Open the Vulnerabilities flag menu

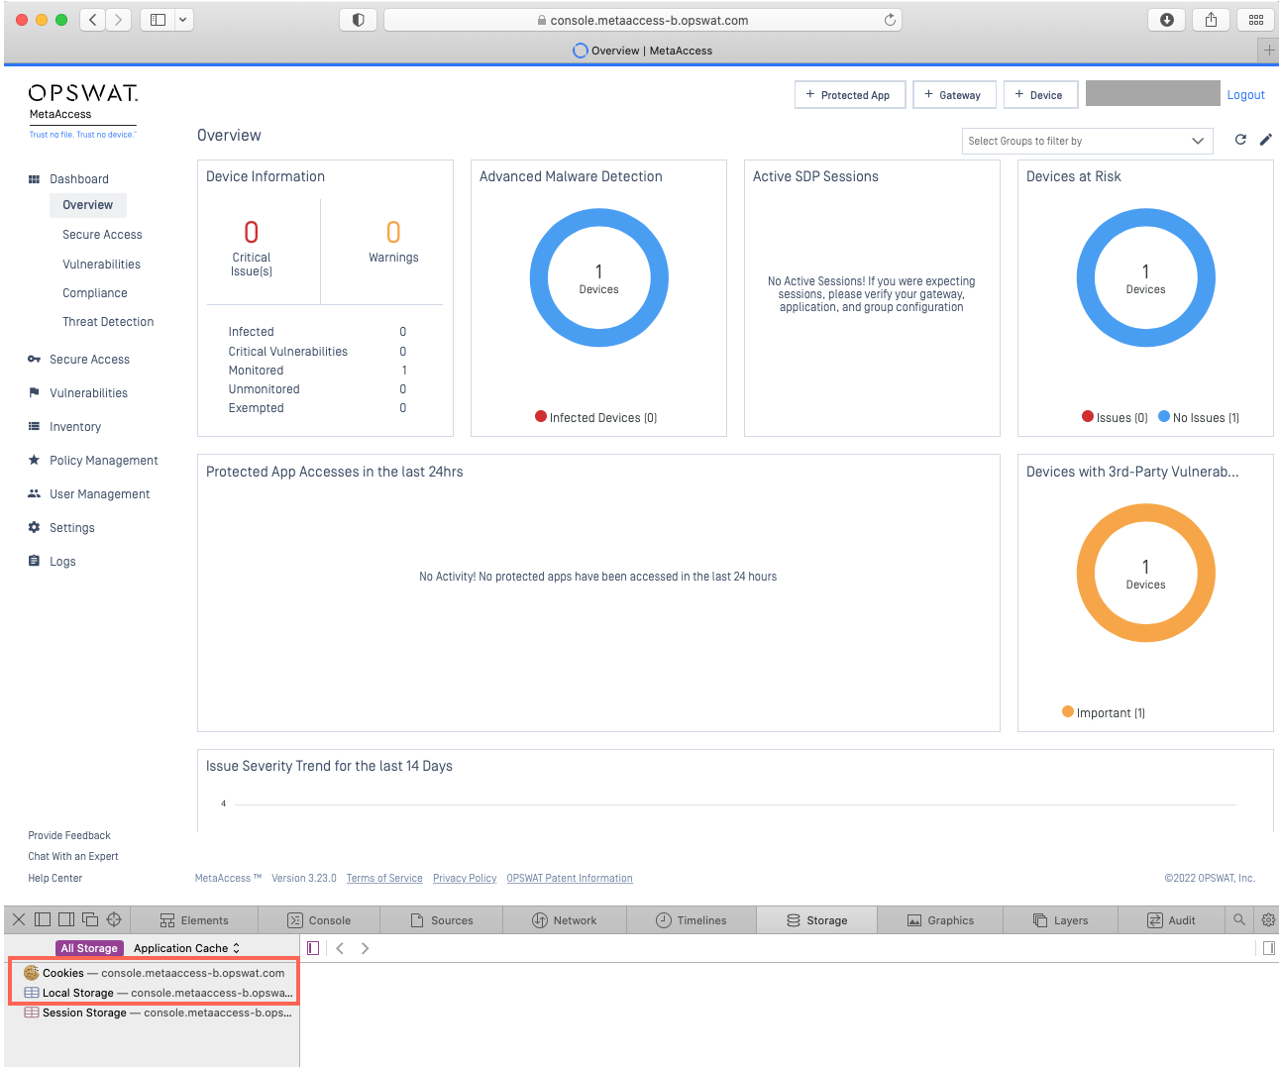pyautogui.click(x=77, y=393)
